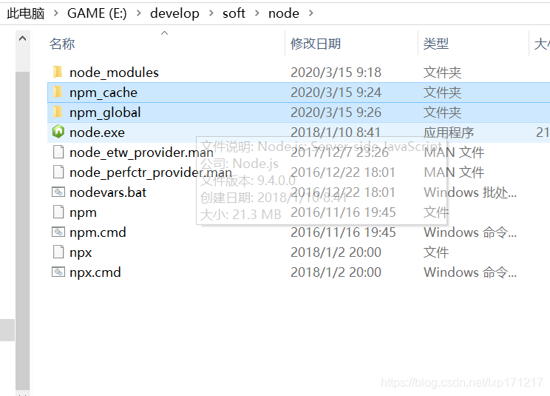Navigate to develop folder in breadcrumb

(174, 13)
